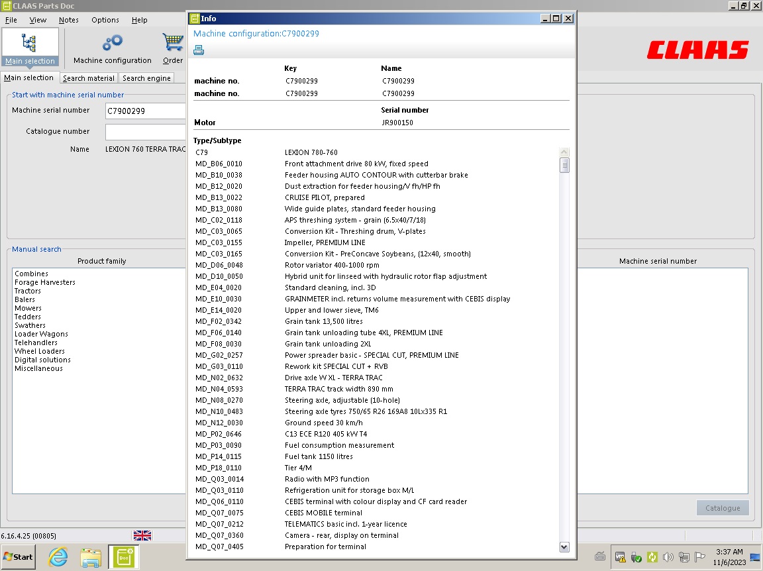Select Digital solutions product family

point(42,360)
